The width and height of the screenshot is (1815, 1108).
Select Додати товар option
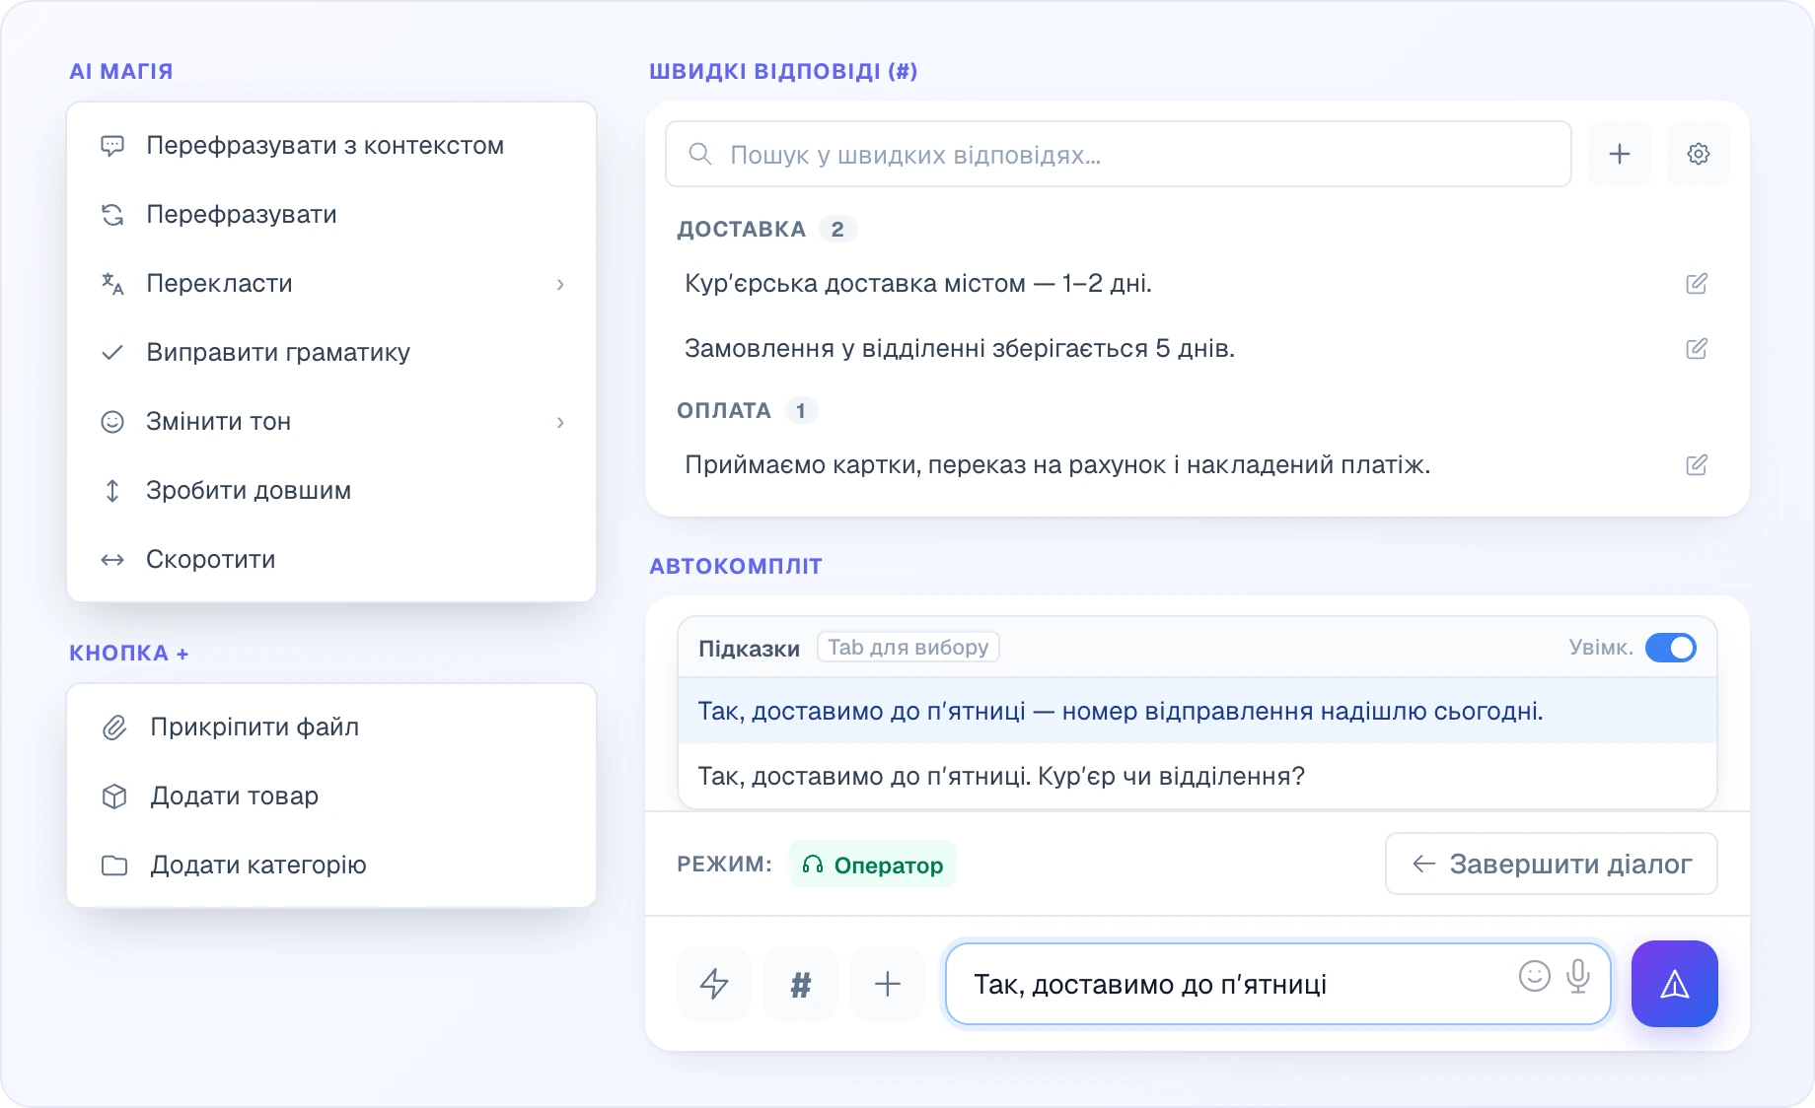(331, 796)
